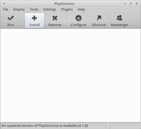Screen dimensions: 141x129
Task: Open the Help menu
Action: coord(81,10)
